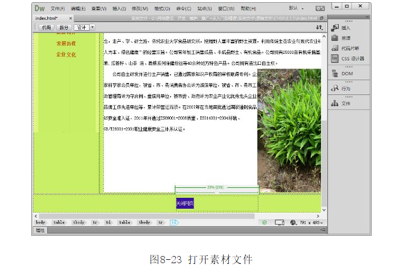Open the 插入 (Insert) panel
The width and height of the screenshot is (409, 267).
[x=345, y=27]
